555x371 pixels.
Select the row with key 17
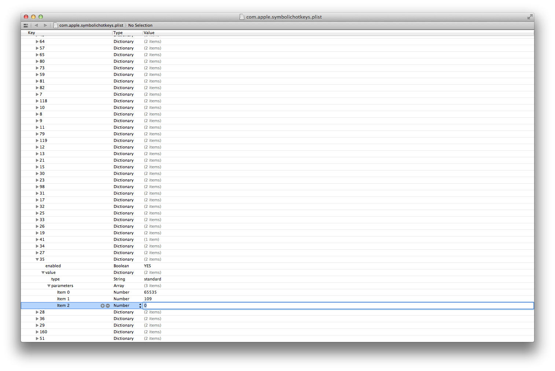[277, 200]
